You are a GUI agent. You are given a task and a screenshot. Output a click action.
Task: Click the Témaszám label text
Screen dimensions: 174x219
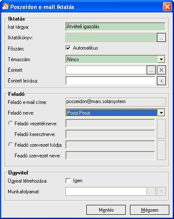click(x=19, y=59)
